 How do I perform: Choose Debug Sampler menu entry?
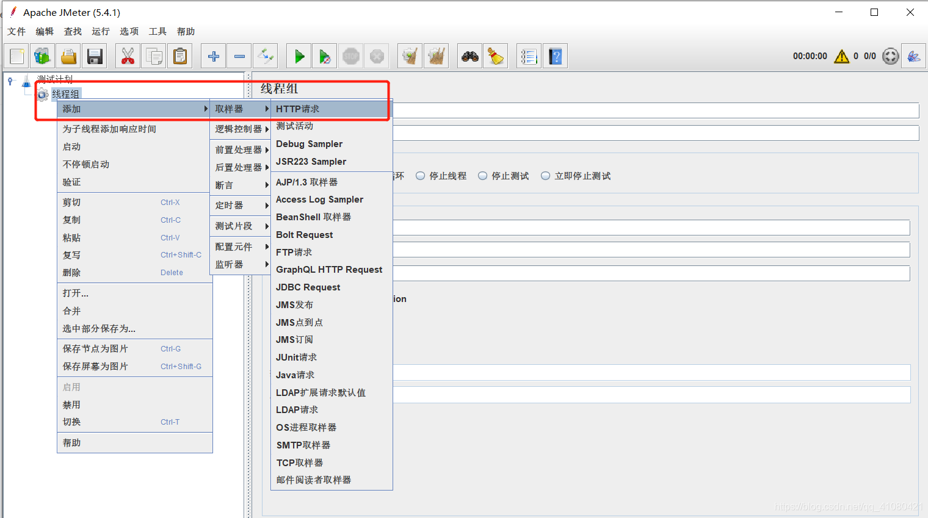(x=332, y=144)
